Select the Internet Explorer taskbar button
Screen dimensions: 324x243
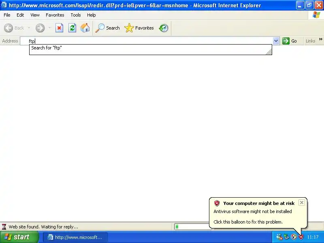[x=75, y=237]
